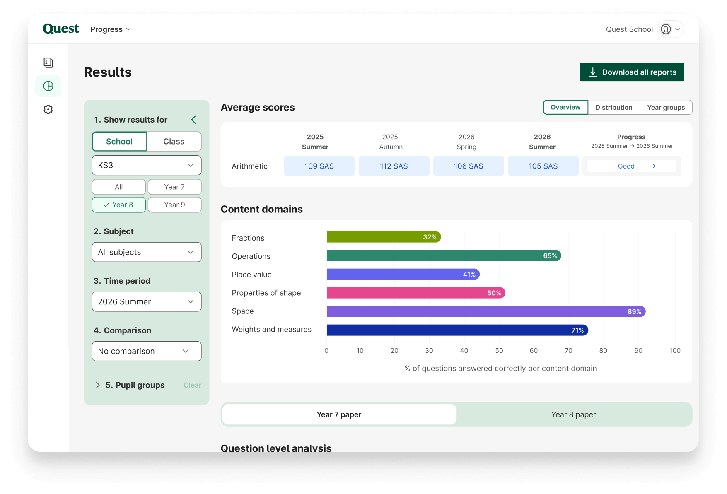Expand the account menu chevron
The width and height of the screenshot is (727, 494).
678,29
